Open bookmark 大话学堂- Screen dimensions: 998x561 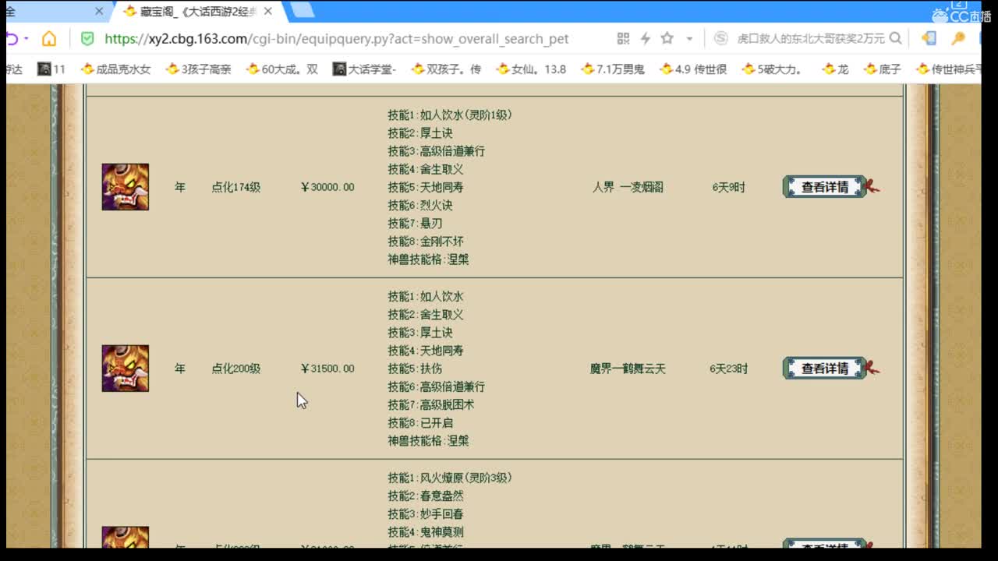[x=365, y=69]
